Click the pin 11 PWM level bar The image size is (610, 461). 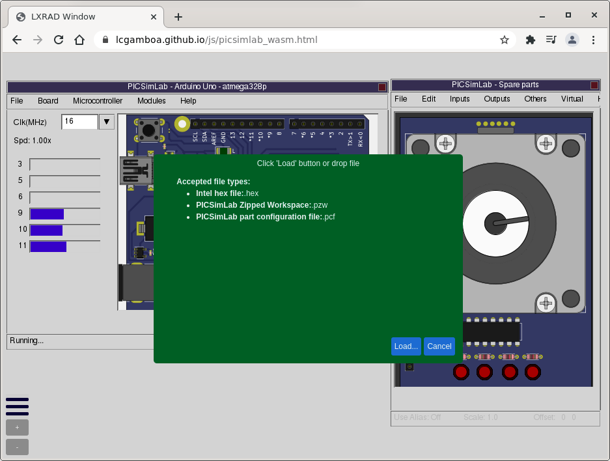(64, 246)
